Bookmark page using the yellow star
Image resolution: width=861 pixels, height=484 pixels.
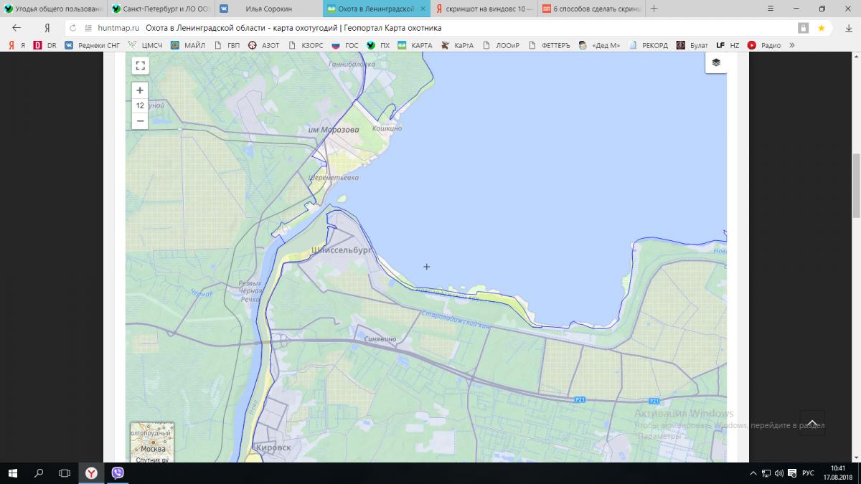pyautogui.click(x=821, y=28)
